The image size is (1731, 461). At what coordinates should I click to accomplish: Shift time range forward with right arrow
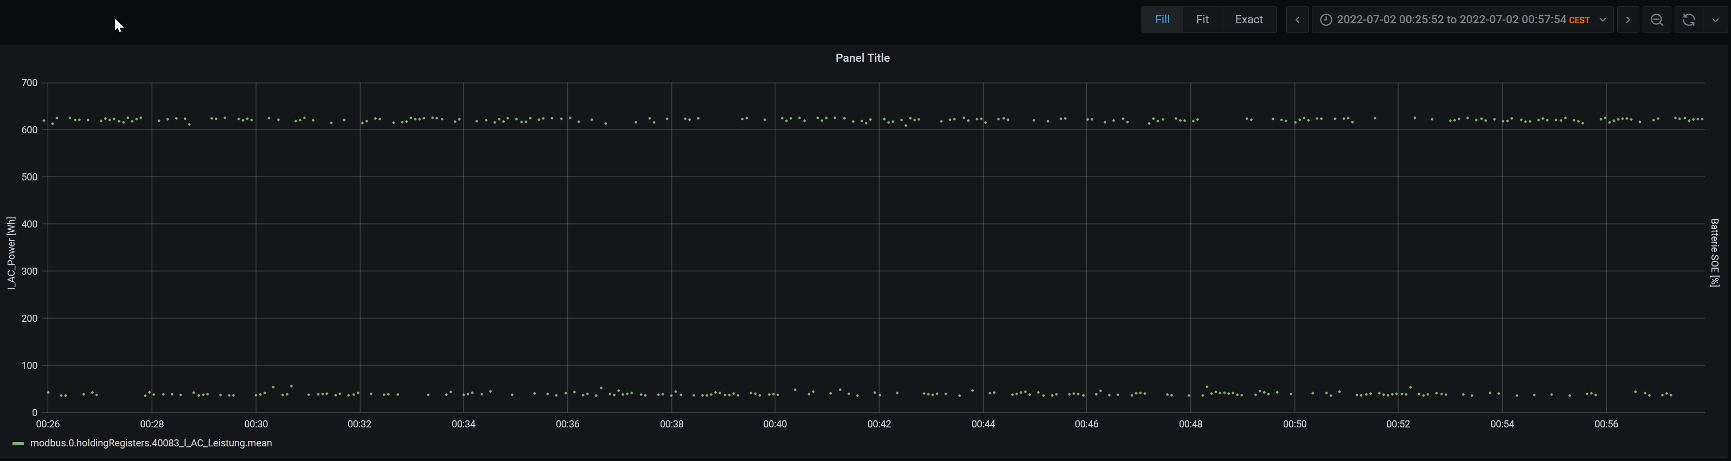click(1627, 20)
